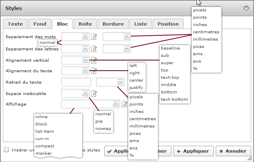Switch to the Fond tab
This screenshot has width=254, height=162.
(40, 24)
